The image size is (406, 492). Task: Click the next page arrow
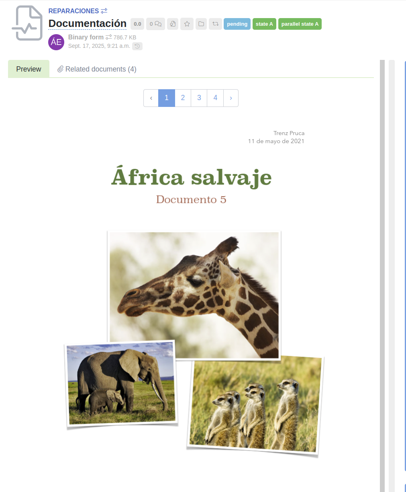point(231,98)
